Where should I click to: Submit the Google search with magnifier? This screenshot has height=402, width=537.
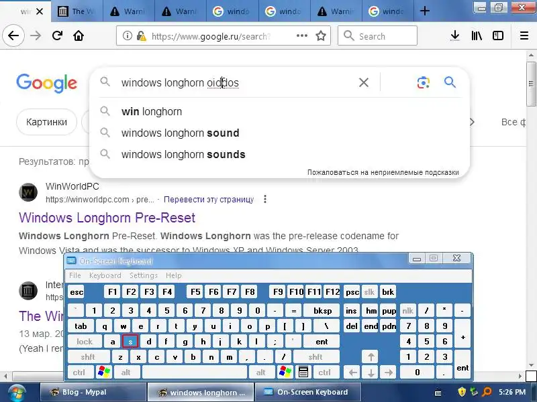[450, 82]
